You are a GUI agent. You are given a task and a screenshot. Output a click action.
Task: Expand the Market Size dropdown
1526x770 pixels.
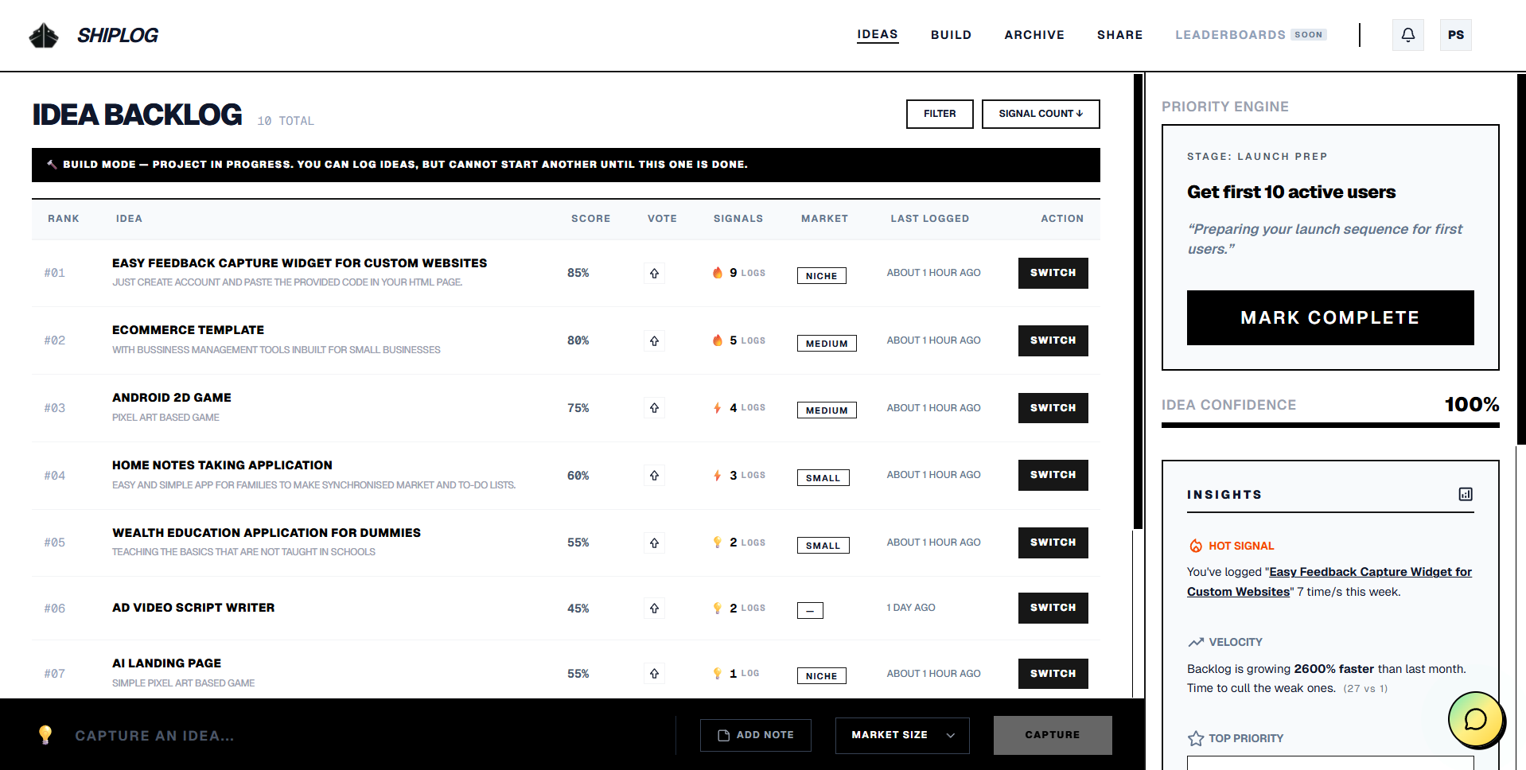[x=901, y=735]
